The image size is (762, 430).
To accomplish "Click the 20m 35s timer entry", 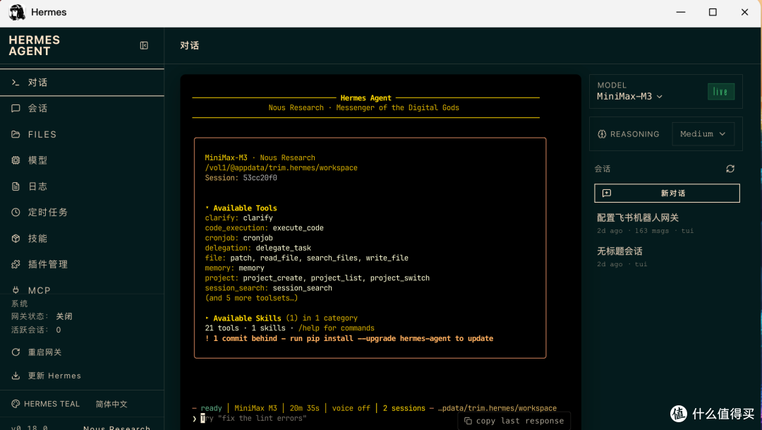I will coord(305,408).
